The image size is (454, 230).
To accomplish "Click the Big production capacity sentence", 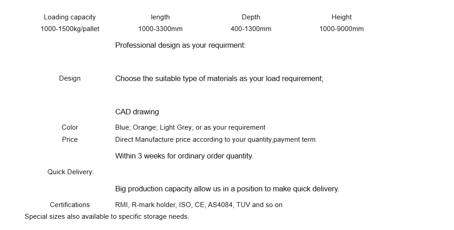I will point(227,189).
